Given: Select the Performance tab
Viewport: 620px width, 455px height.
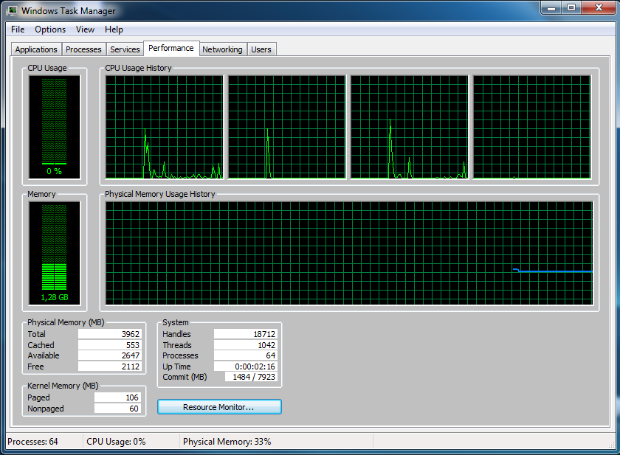Looking at the screenshot, I should coord(171,48).
